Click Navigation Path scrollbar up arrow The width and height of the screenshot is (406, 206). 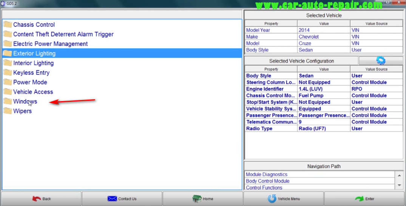click(399, 175)
